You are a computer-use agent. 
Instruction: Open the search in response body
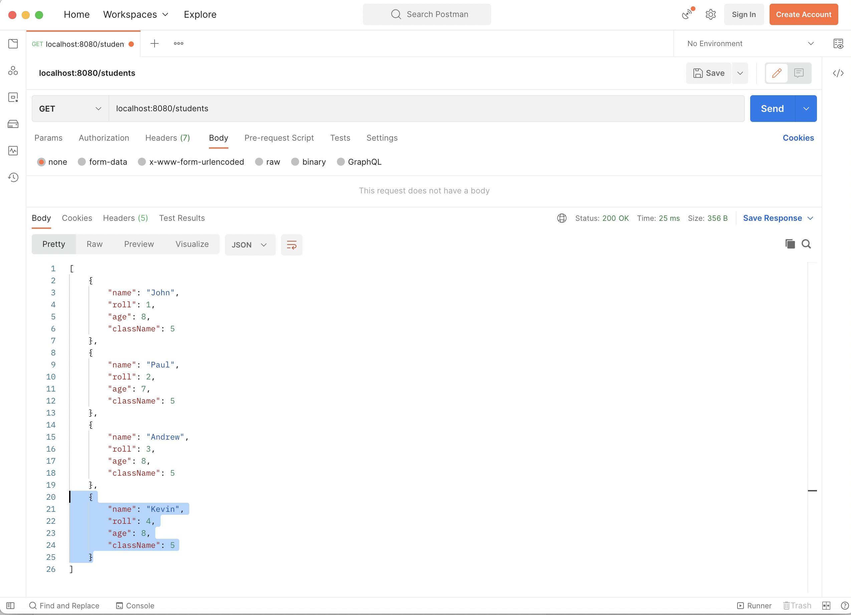point(806,244)
